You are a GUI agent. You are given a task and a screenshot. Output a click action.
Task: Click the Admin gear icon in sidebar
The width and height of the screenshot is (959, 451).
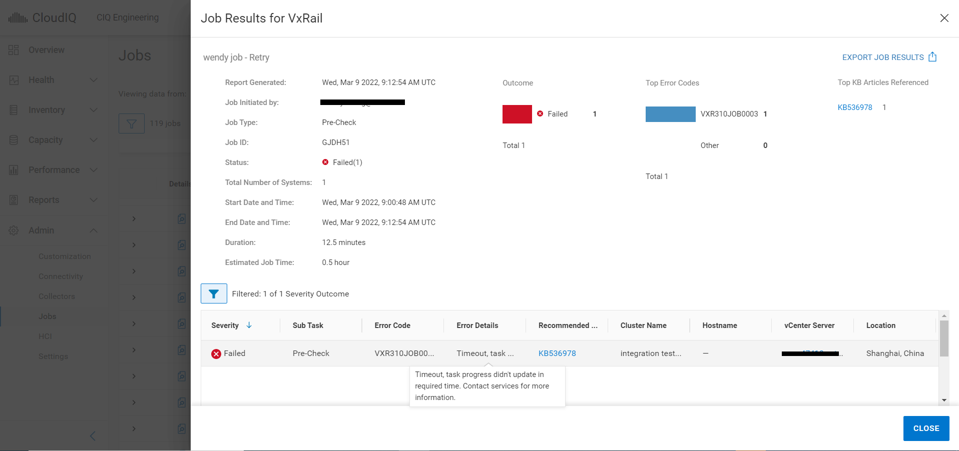(x=14, y=230)
